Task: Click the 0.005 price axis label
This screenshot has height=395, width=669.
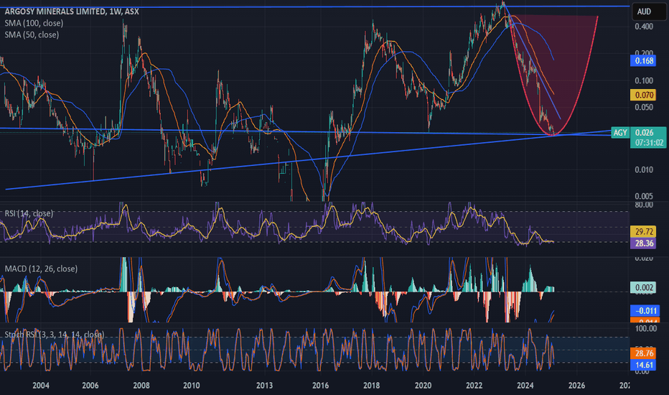Action: click(644, 197)
